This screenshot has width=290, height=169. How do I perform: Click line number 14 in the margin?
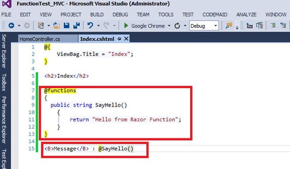coord(31,141)
